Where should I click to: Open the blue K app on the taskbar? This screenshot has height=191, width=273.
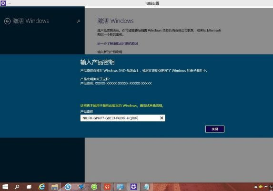coord(68,187)
